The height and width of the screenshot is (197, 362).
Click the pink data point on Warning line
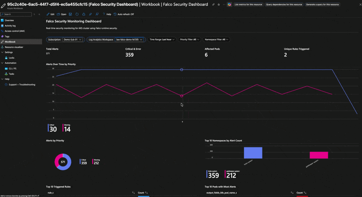pyautogui.click(x=182, y=96)
